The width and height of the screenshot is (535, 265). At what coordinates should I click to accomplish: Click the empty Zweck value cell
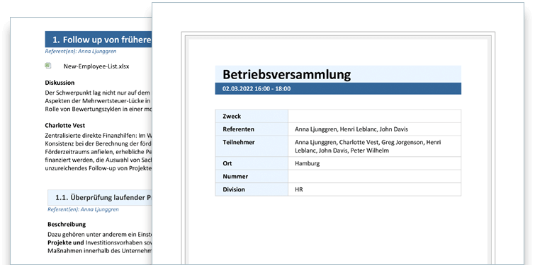(374, 116)
